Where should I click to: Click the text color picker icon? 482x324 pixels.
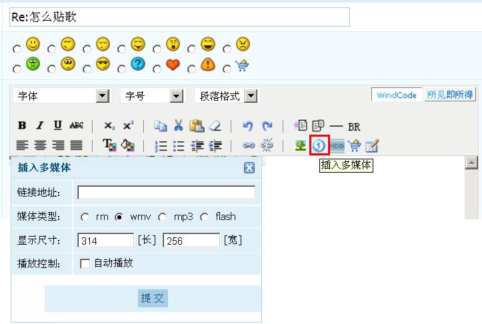[109, 145]
